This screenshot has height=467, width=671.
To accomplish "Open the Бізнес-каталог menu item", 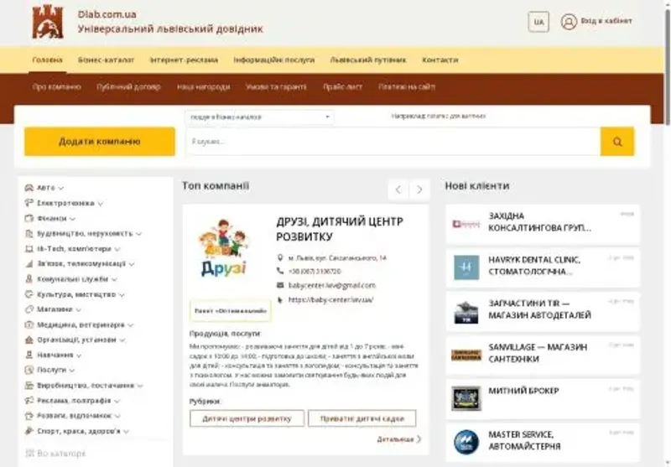I will click(107, 60).
